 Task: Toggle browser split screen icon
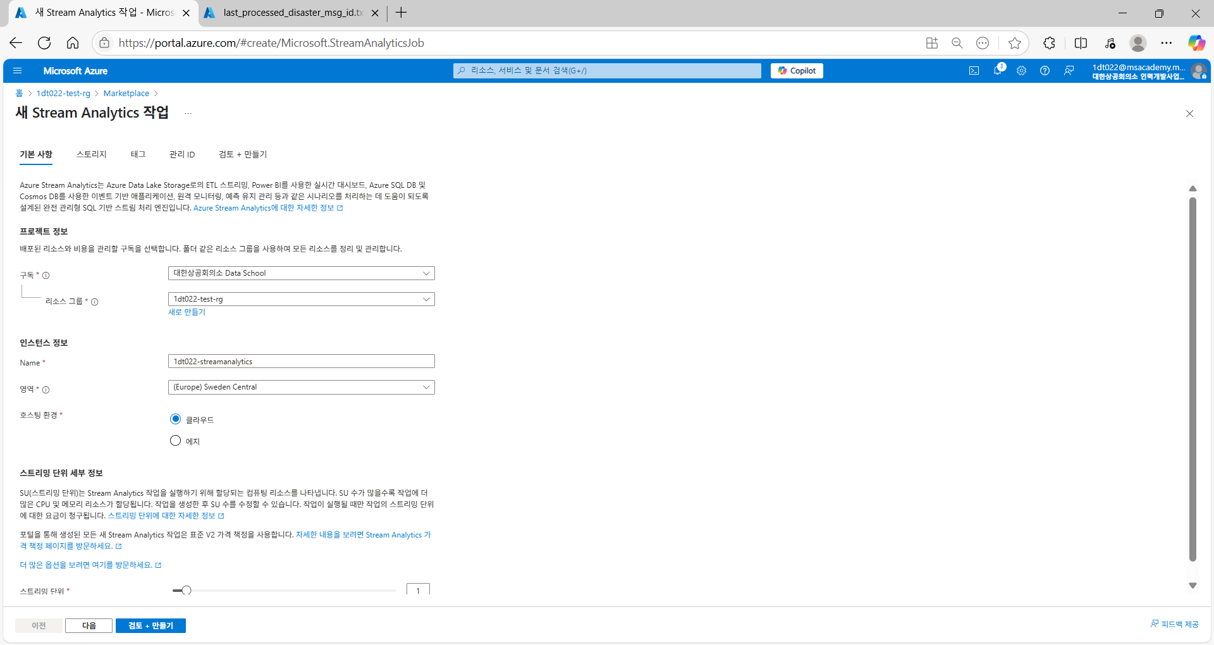1081,43
